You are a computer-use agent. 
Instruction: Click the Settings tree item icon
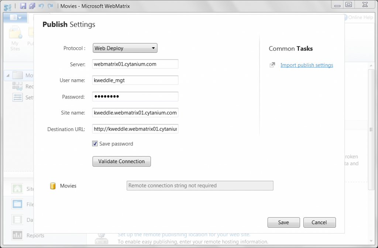click(17, 97)
